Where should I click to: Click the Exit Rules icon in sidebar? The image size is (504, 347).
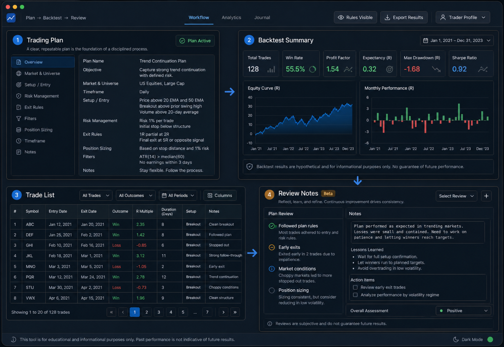coord(19,107)
